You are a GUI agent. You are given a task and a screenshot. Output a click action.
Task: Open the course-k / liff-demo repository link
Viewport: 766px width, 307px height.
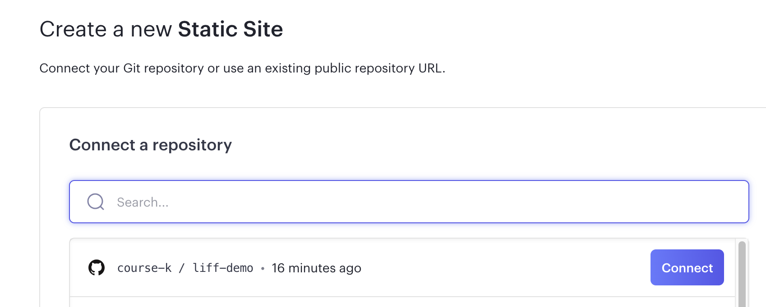185,267
